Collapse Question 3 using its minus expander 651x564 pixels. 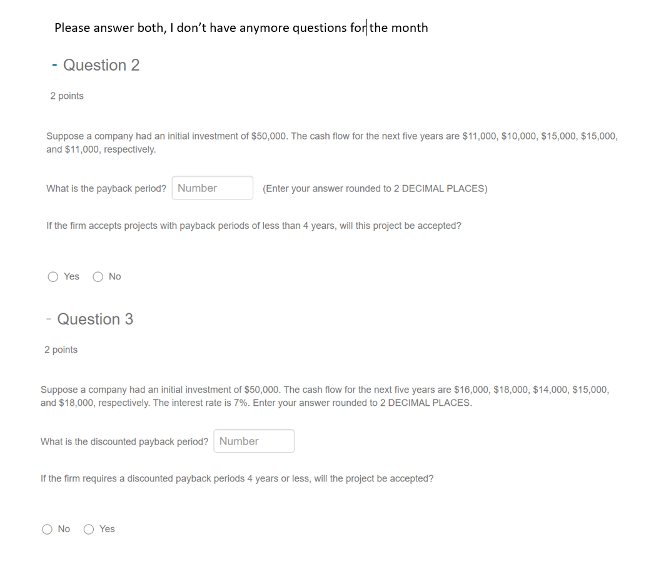(x=48, y=319)
